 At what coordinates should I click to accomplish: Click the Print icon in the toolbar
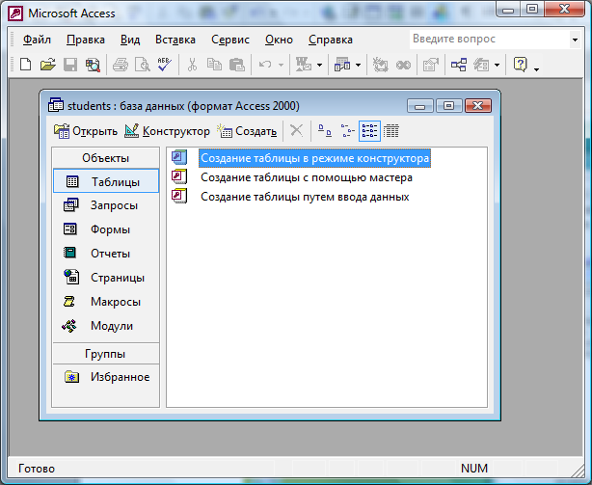tap(121, 65)
